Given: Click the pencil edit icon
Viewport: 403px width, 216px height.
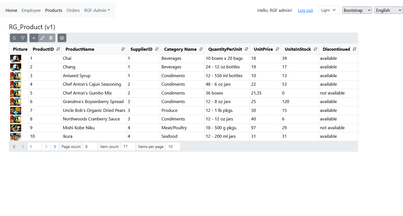Looking at the screenshot, I should click(x=42, y=38).
